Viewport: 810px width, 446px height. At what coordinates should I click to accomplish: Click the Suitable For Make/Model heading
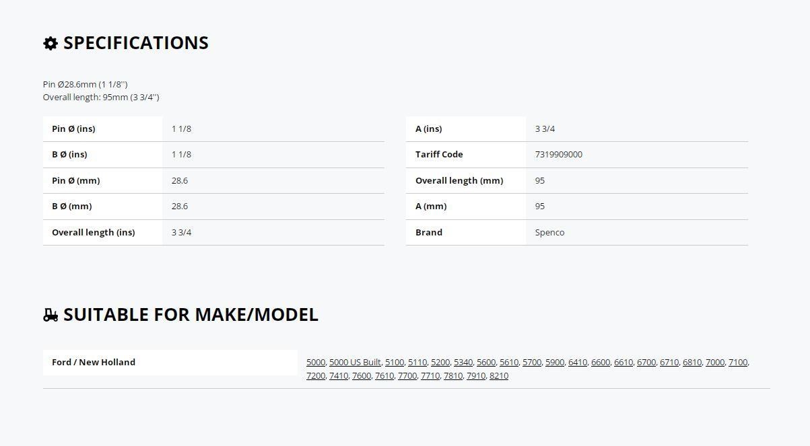click(191, 315)
